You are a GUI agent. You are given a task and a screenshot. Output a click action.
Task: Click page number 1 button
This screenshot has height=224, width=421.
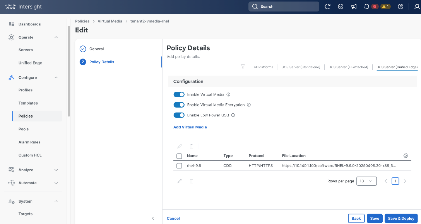point(395,181)
